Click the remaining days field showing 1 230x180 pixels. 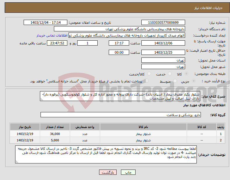point(87,43)
